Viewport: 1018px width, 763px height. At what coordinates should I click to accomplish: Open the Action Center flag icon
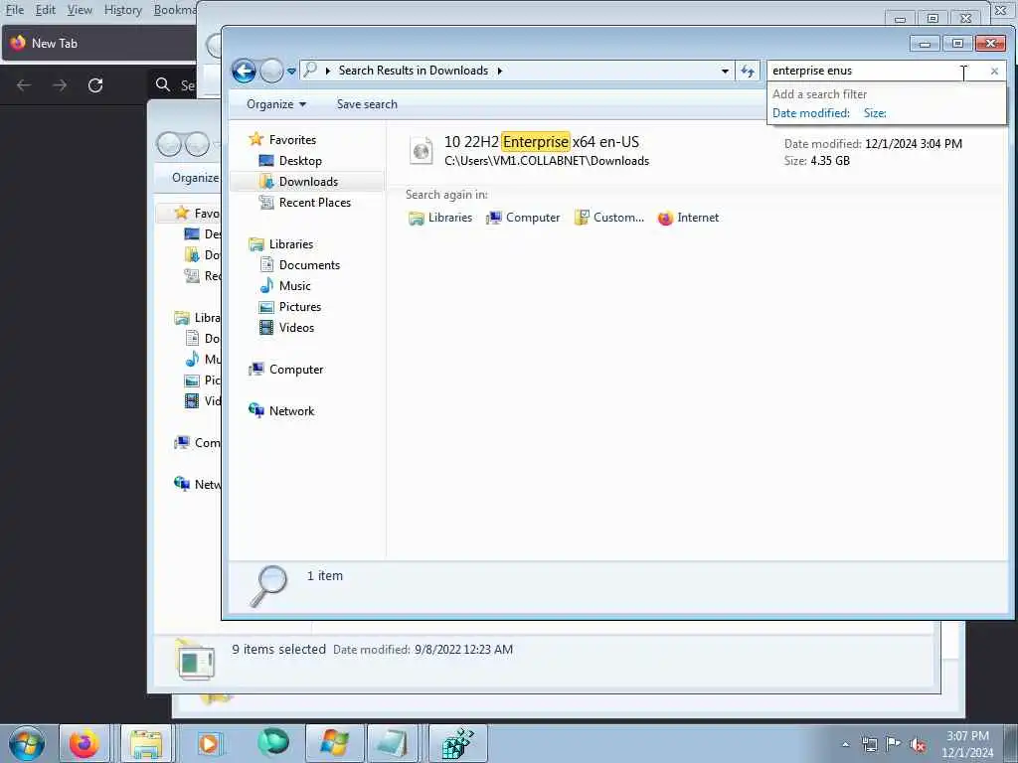tap(893, 743)
